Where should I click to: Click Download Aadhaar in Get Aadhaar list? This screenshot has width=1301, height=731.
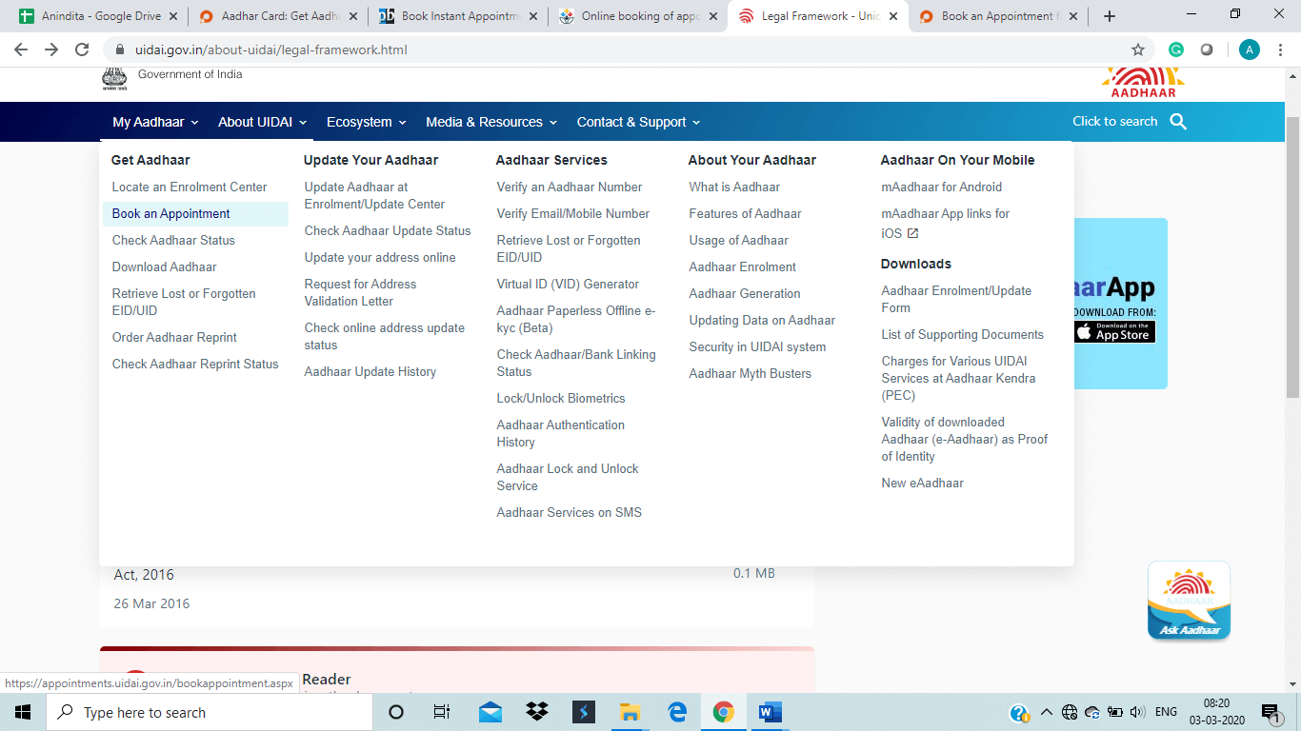[165, 267]
